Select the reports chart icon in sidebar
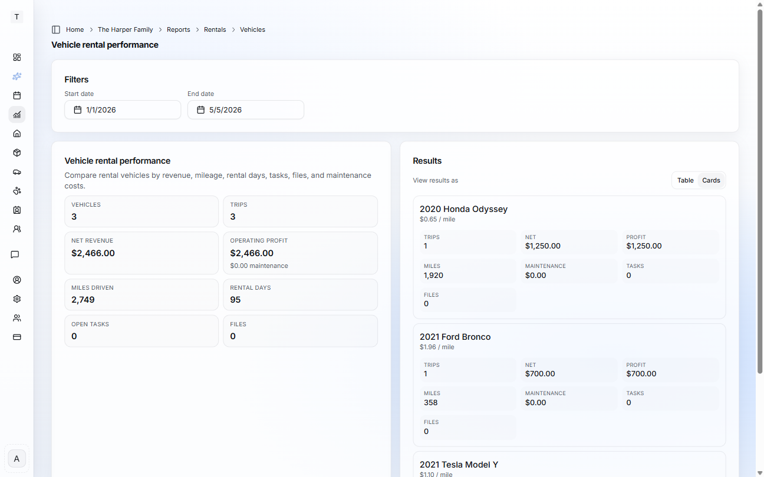764x477 pixels. click(17, 114)
